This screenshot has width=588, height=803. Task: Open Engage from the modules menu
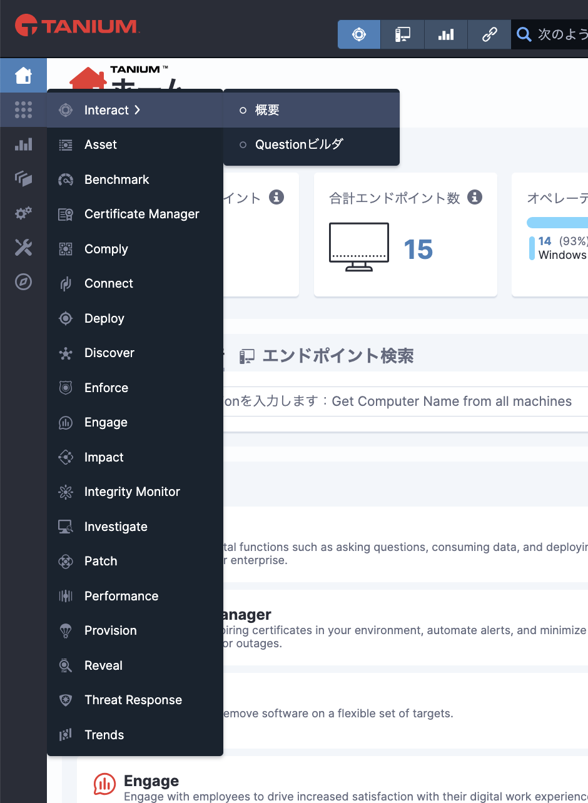[x=135, y=422]
